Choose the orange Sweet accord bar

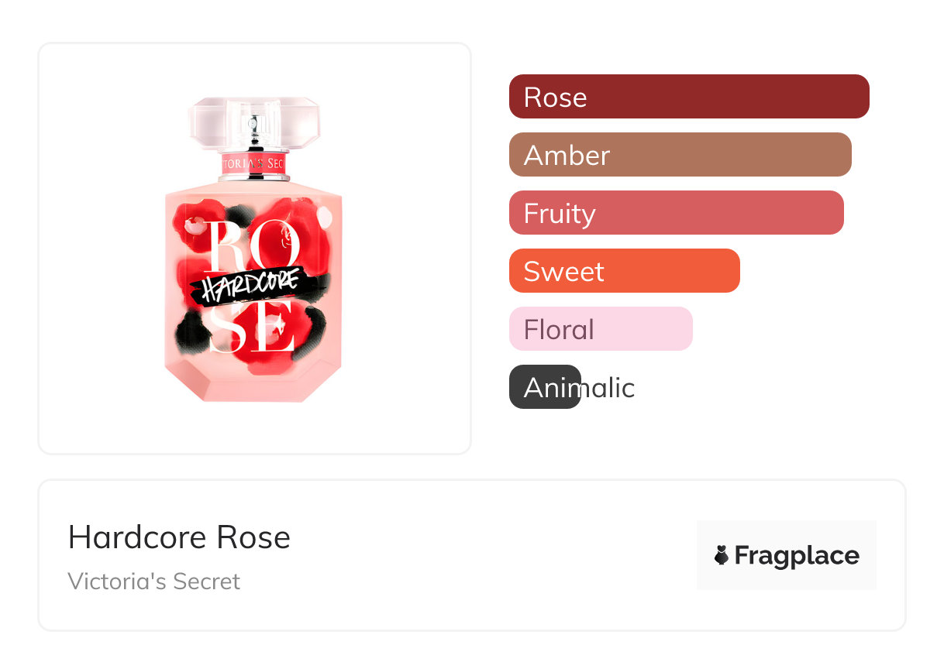pyautogui.click(x=624, y=271)
